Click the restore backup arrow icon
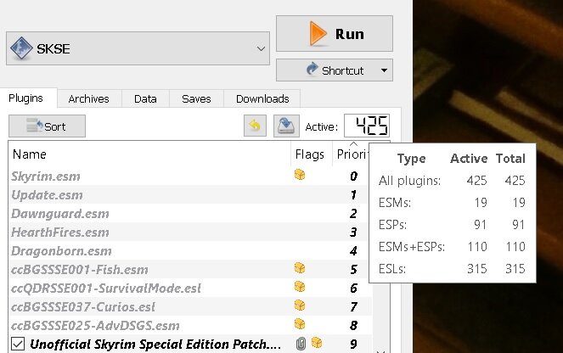 coord(255,126)
